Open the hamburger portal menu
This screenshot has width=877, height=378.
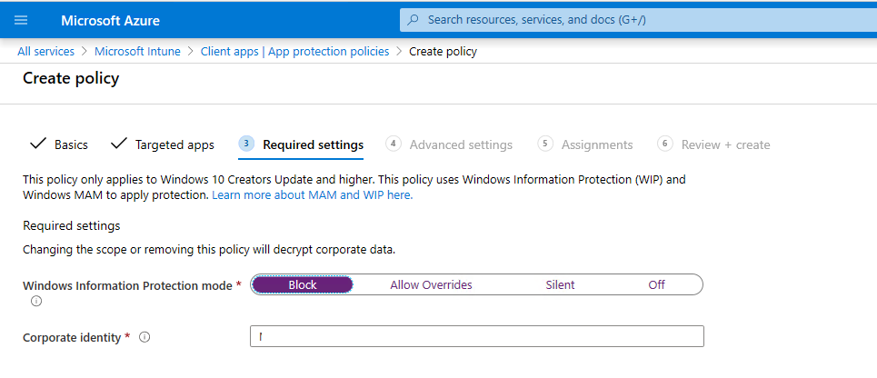tap(22, 20)
